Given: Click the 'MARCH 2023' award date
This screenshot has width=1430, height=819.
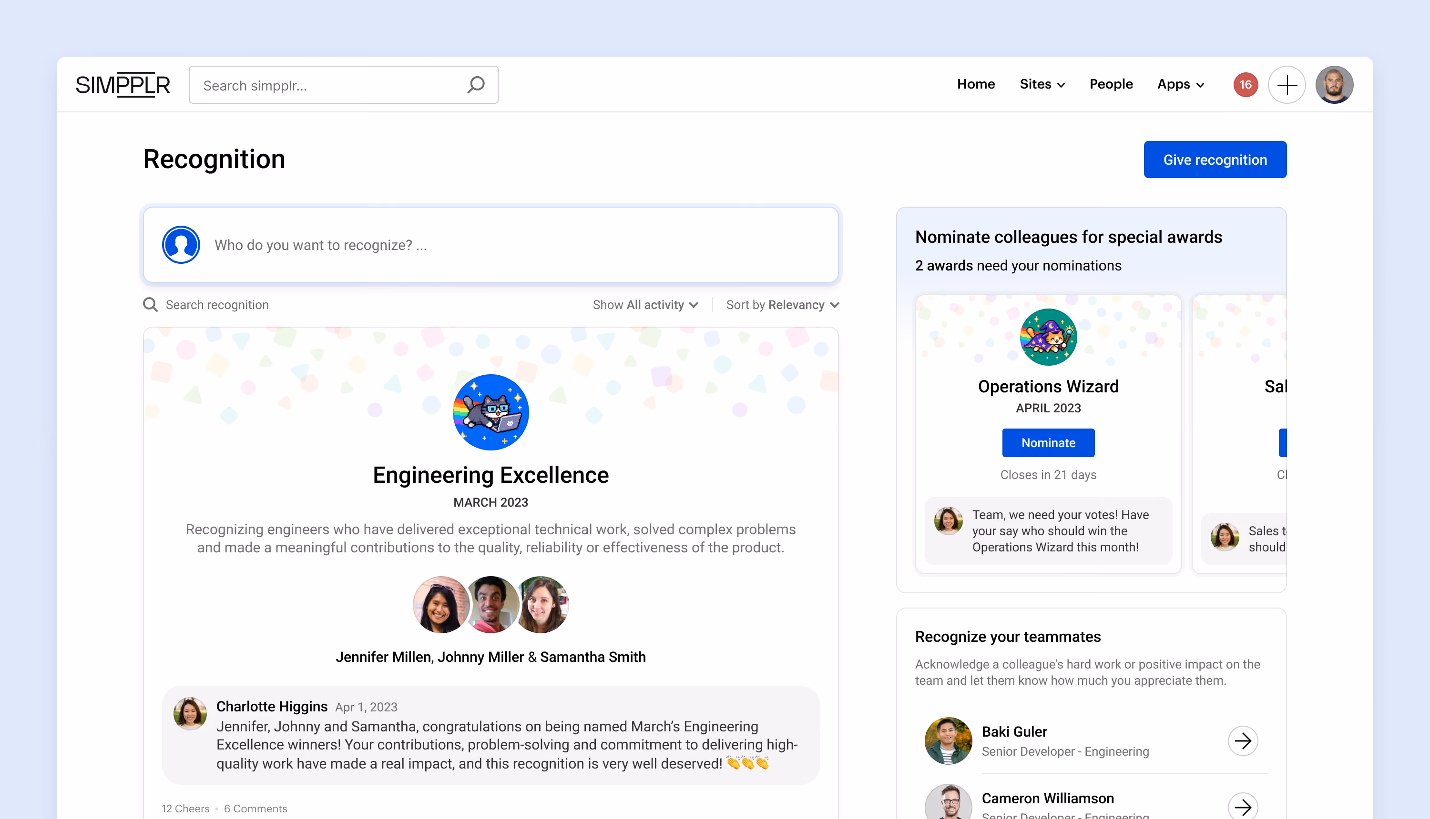Looking at the screenshot, I should click(490, 502).
